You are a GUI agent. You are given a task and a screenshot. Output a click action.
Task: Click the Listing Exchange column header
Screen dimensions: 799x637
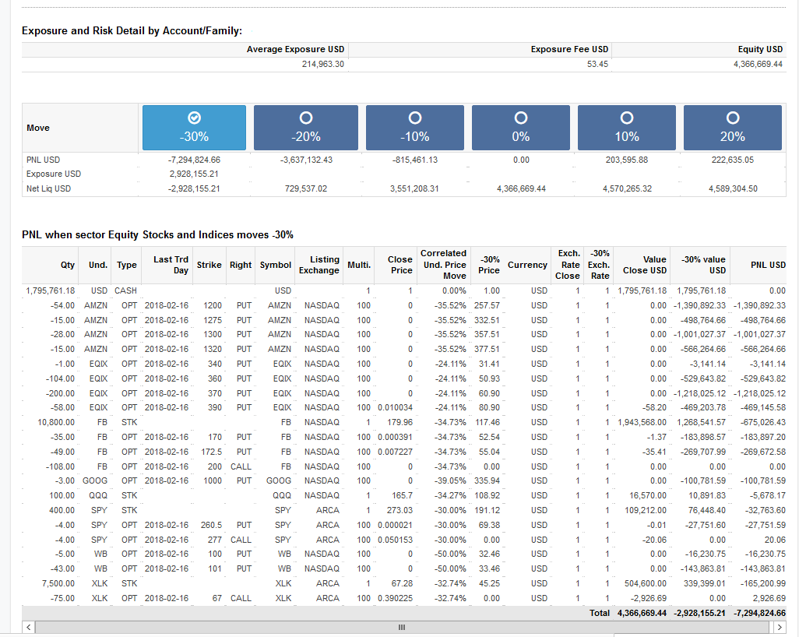tap(319, 265)
